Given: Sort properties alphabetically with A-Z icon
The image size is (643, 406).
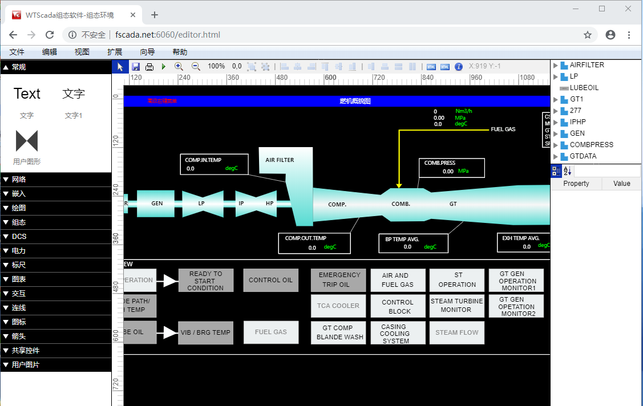Looking at the screenshot, I should [x=568, y=171].
